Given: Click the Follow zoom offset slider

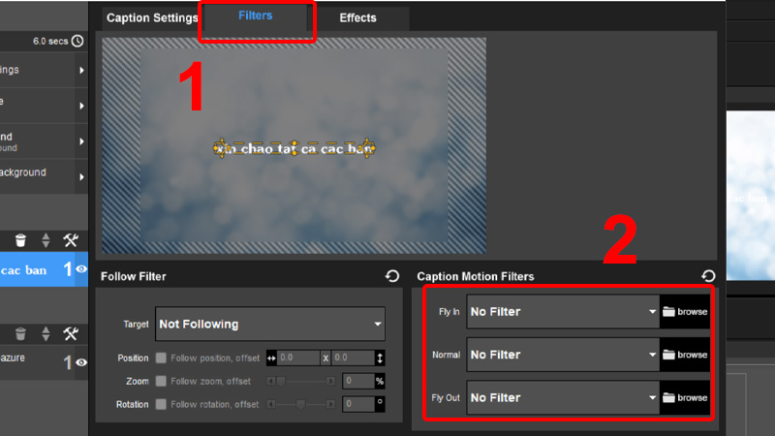Looking at the screenshot, I should [302, 381].
